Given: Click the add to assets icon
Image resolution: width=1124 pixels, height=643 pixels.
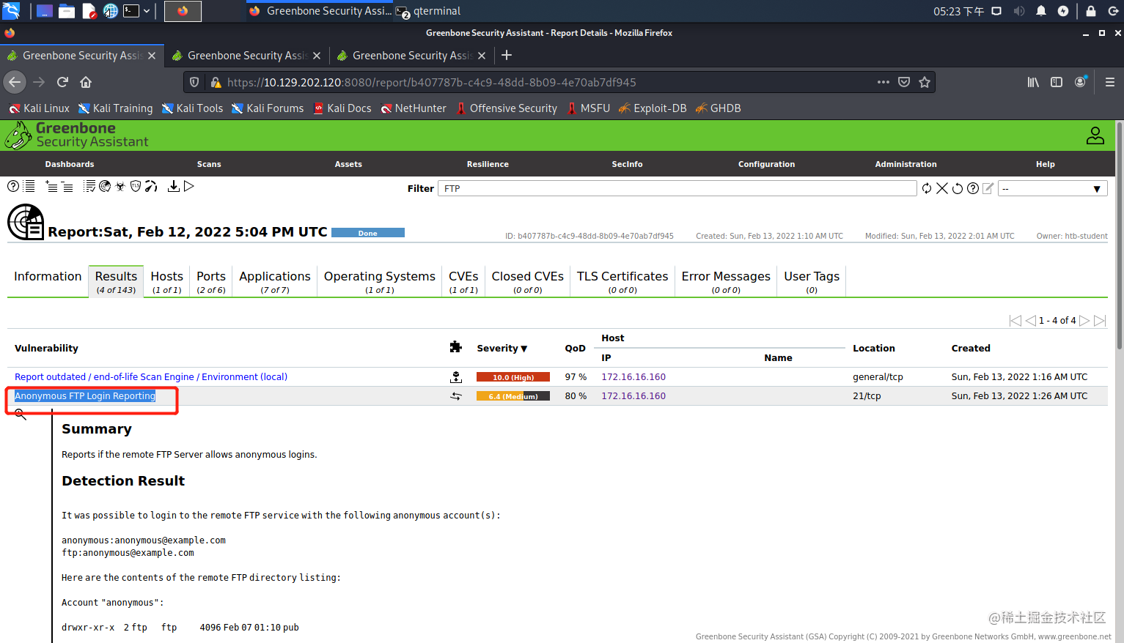Looking at the screenshot, I should tap(51, 187).
